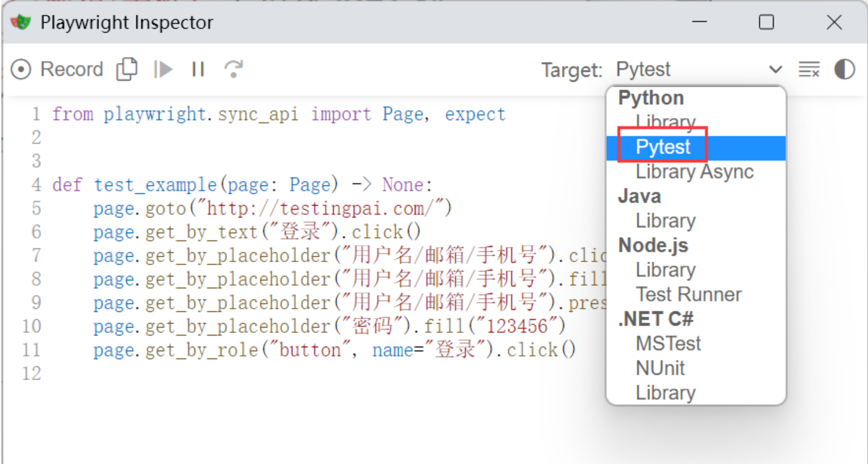Select the Java Library target
Image resolution: width=868 pixels, height=464 pixels.
[x=665, y=220]
